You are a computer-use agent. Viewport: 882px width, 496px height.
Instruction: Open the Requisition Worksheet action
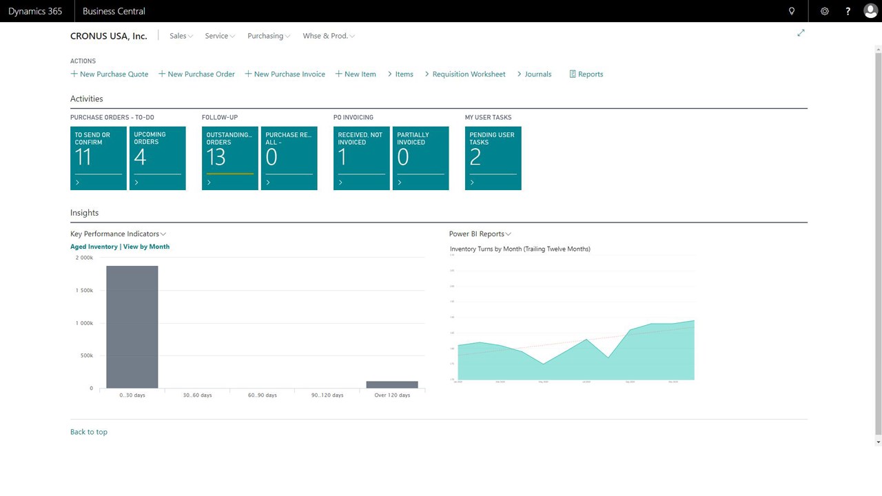[465, 74]
